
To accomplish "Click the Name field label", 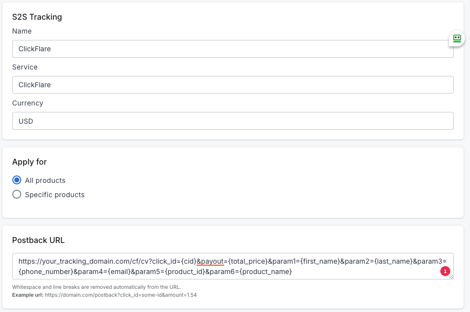I will pos(22,31).
